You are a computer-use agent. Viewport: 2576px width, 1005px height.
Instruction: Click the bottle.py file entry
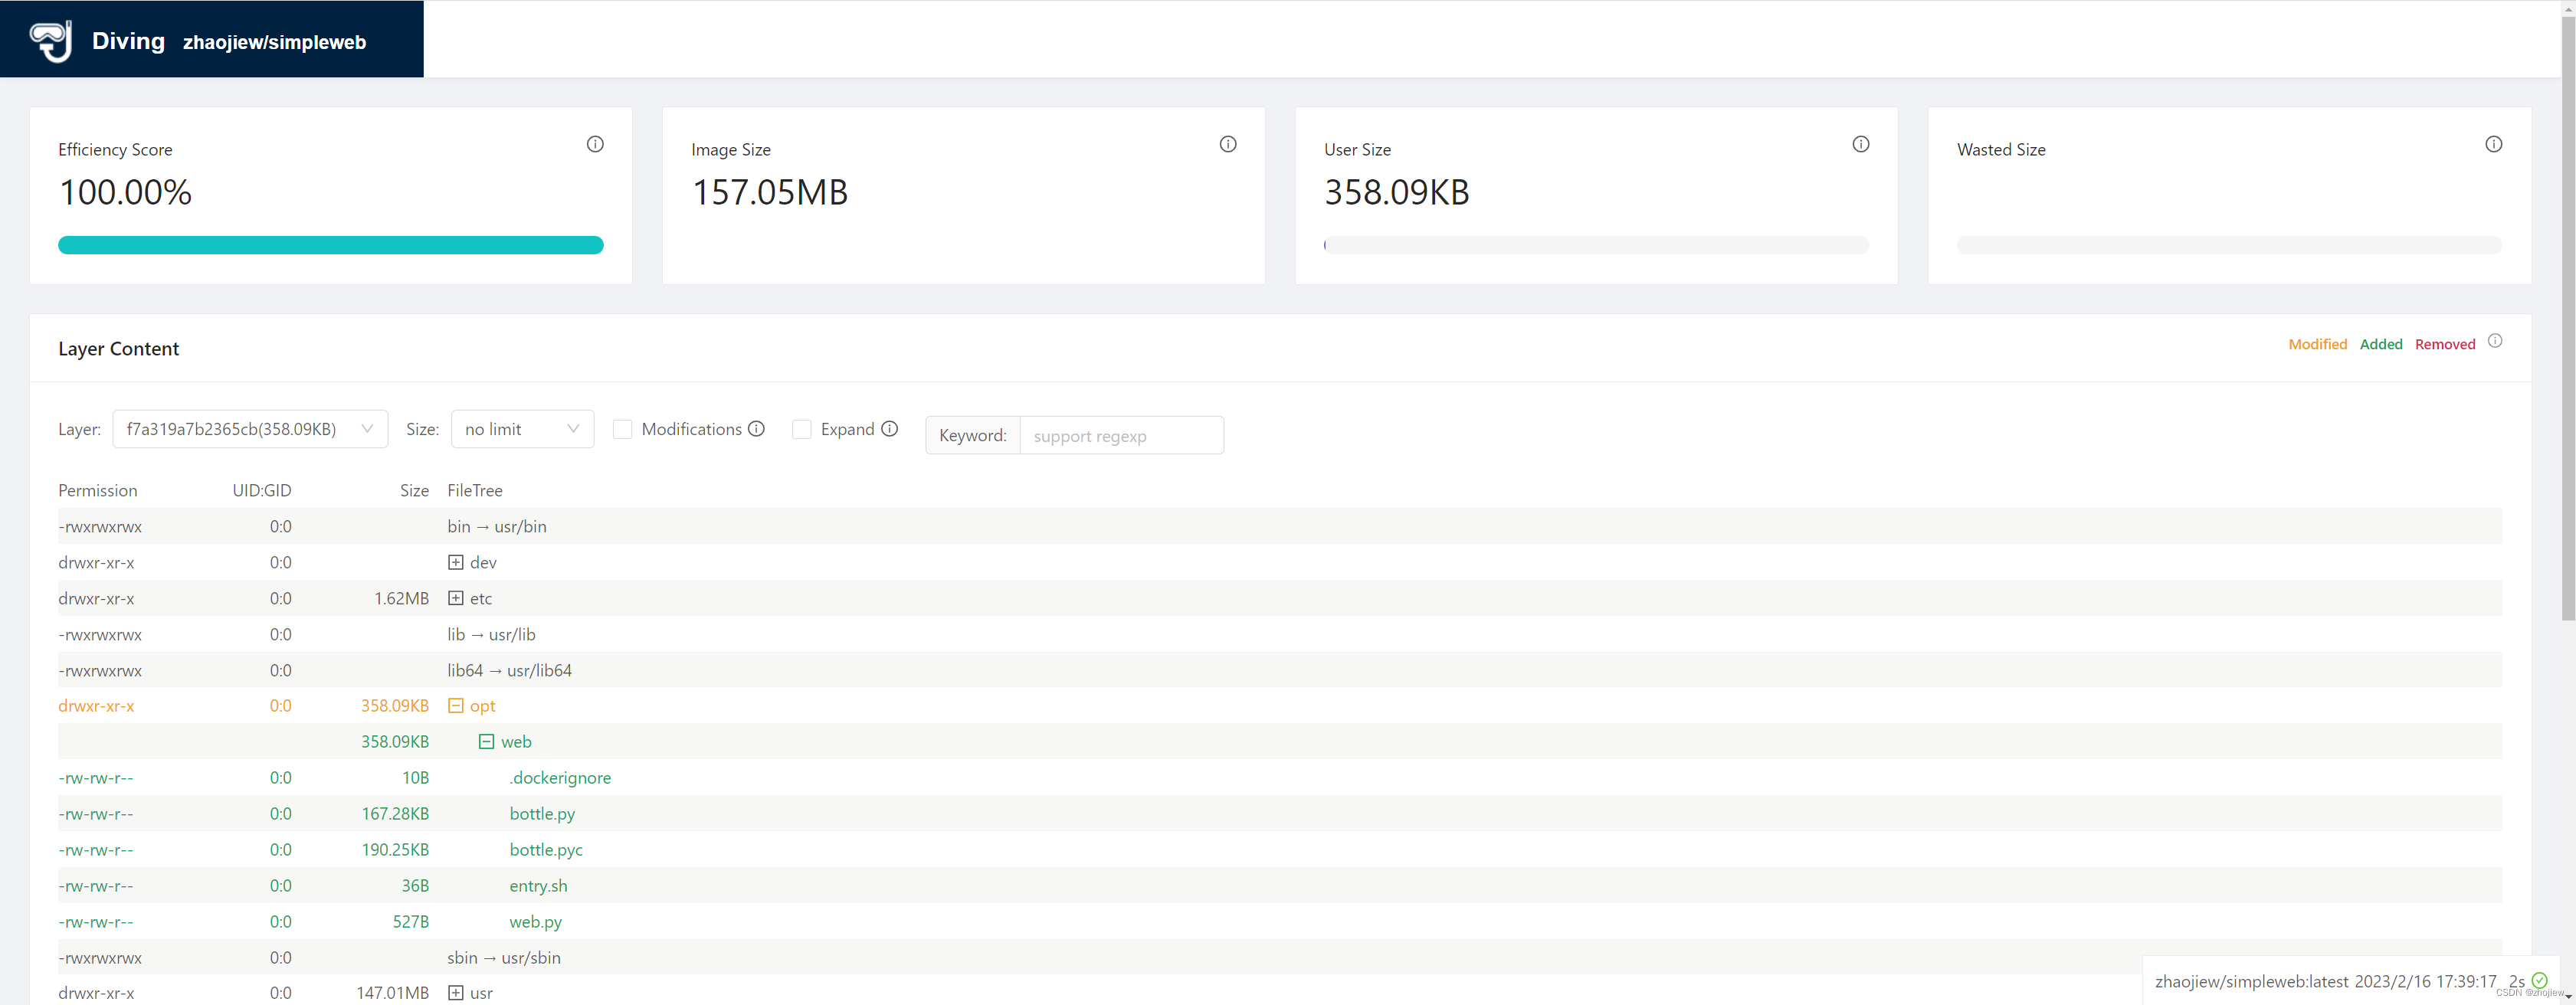coord(539,813)
